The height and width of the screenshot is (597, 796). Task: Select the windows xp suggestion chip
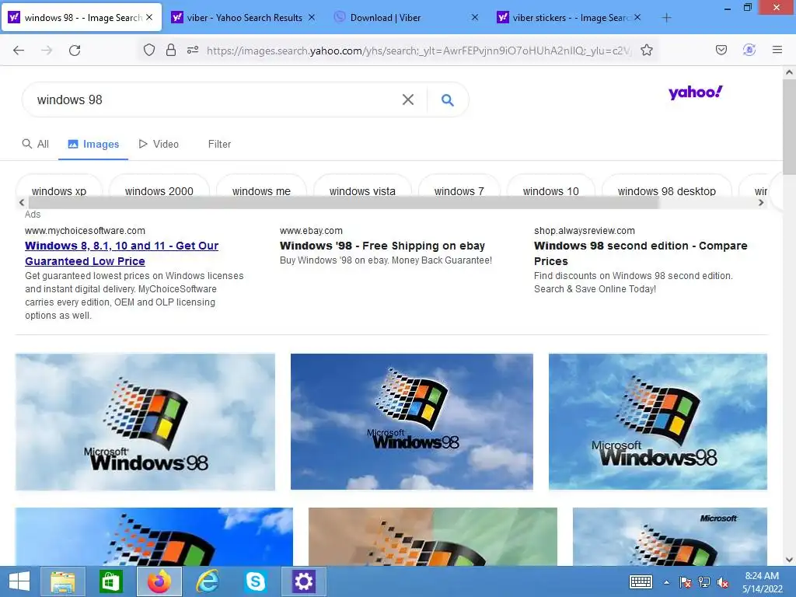click(59, 191)
